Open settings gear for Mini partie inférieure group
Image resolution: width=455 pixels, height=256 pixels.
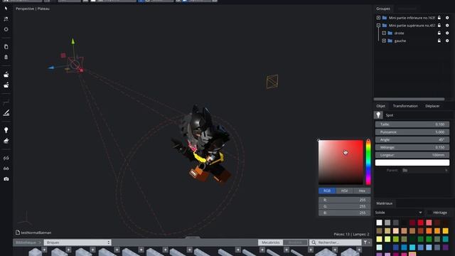(447, 18)
